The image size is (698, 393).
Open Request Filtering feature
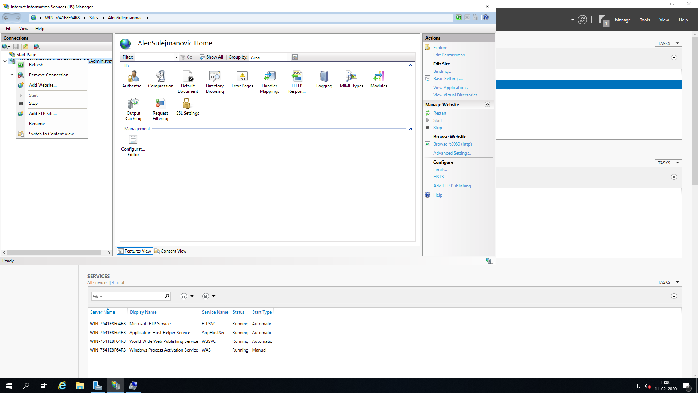160,109
